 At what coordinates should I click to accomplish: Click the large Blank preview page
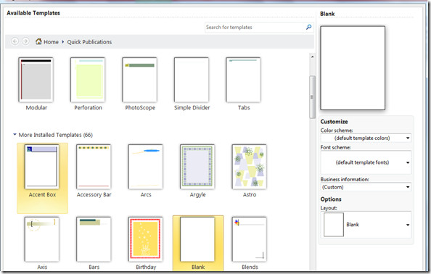pyautogui.click(x=353, y=68)
